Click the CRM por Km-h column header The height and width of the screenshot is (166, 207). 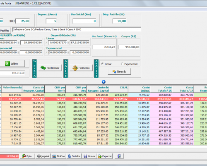[x=55, y=89]
